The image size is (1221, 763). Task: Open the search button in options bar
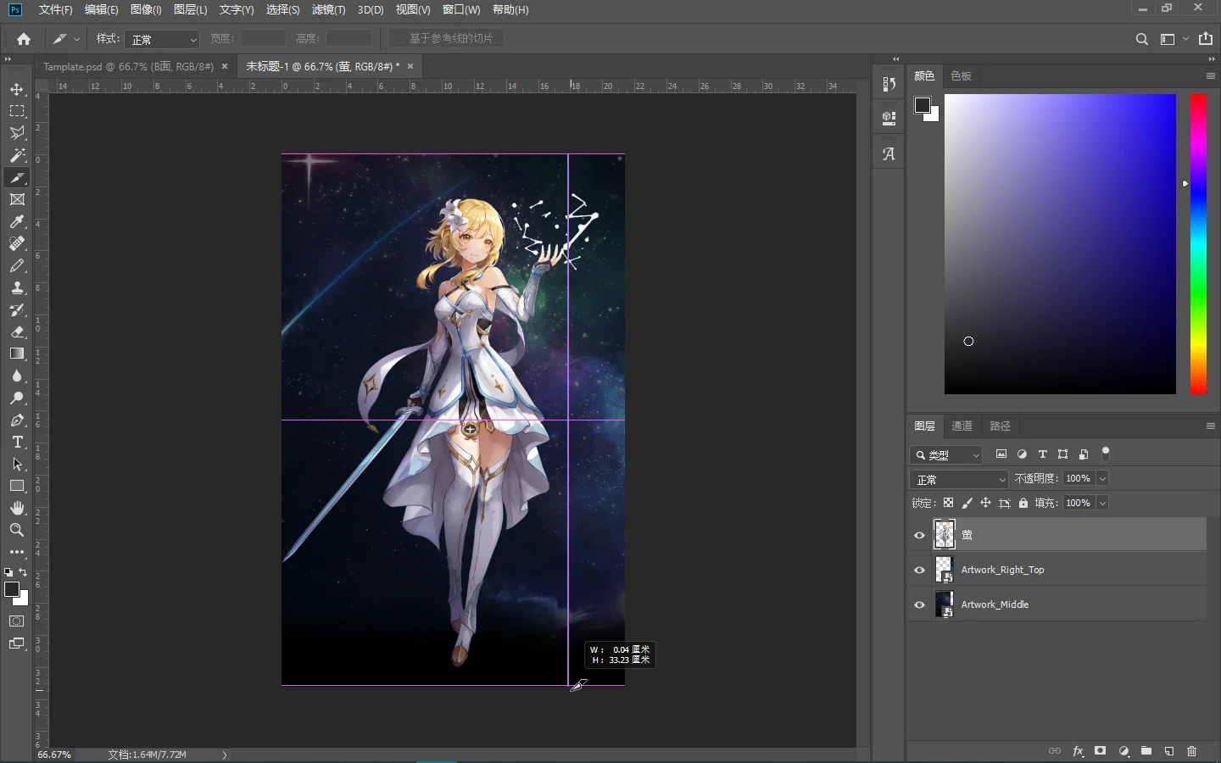coord(1142,39)
